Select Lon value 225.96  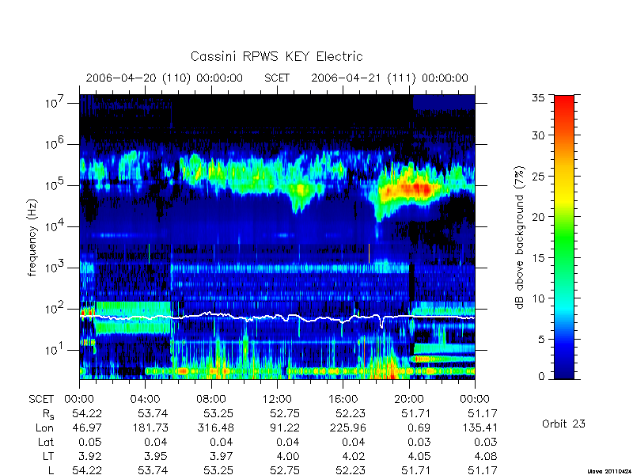347,427
